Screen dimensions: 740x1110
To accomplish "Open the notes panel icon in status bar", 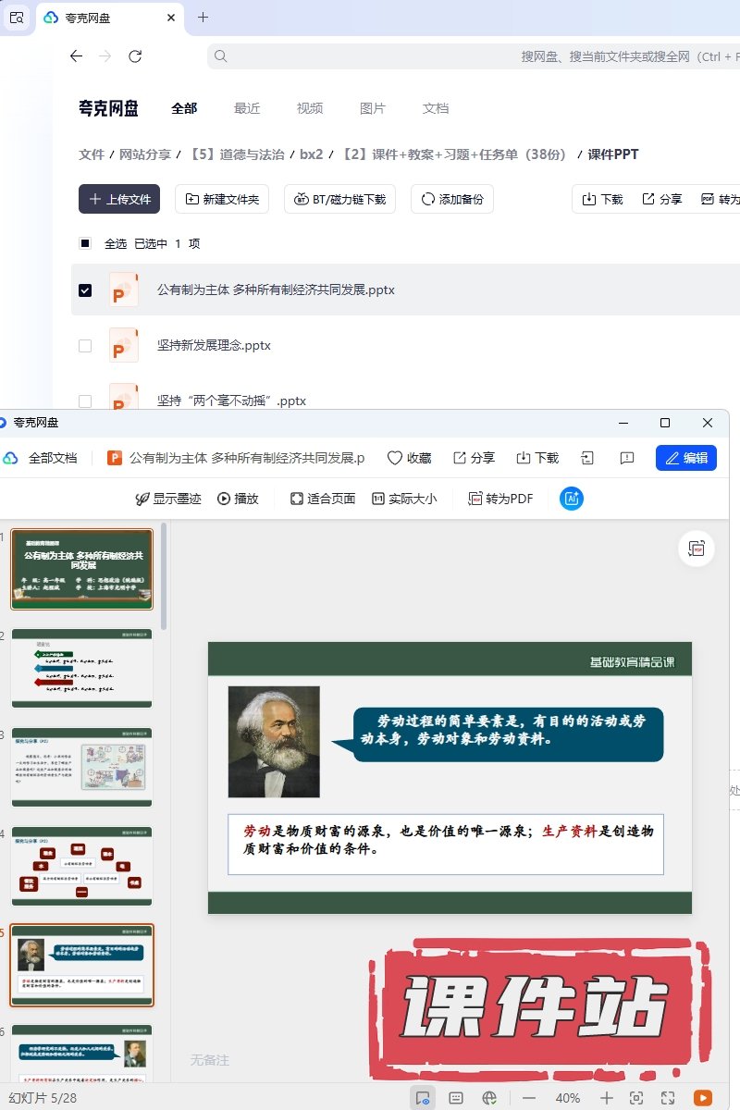I will [456, 1098].
